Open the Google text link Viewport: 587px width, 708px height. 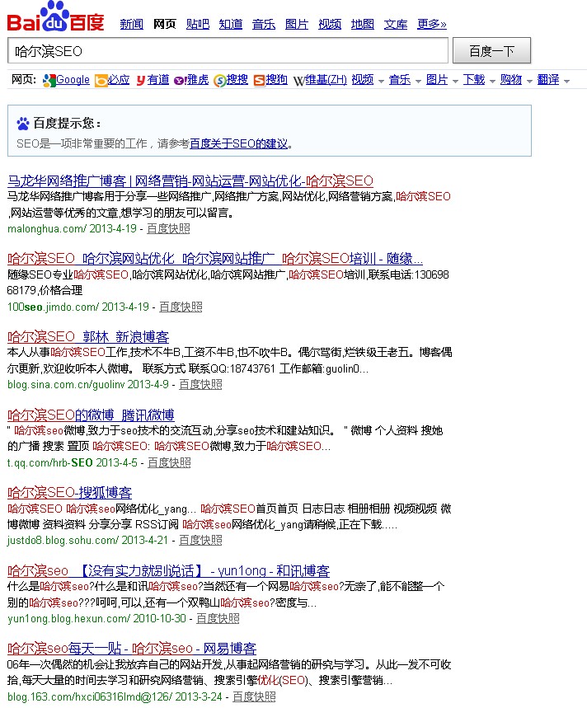coord(73,80)
